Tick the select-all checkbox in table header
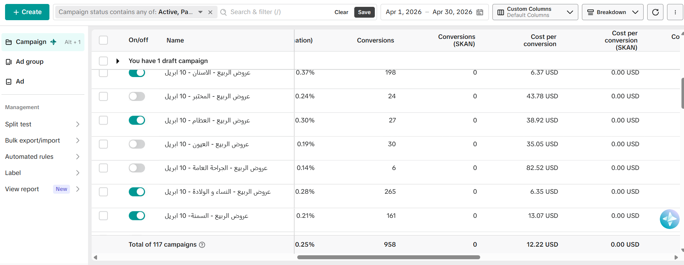Screen dimensions: 684x265 (x=104, y=40)
